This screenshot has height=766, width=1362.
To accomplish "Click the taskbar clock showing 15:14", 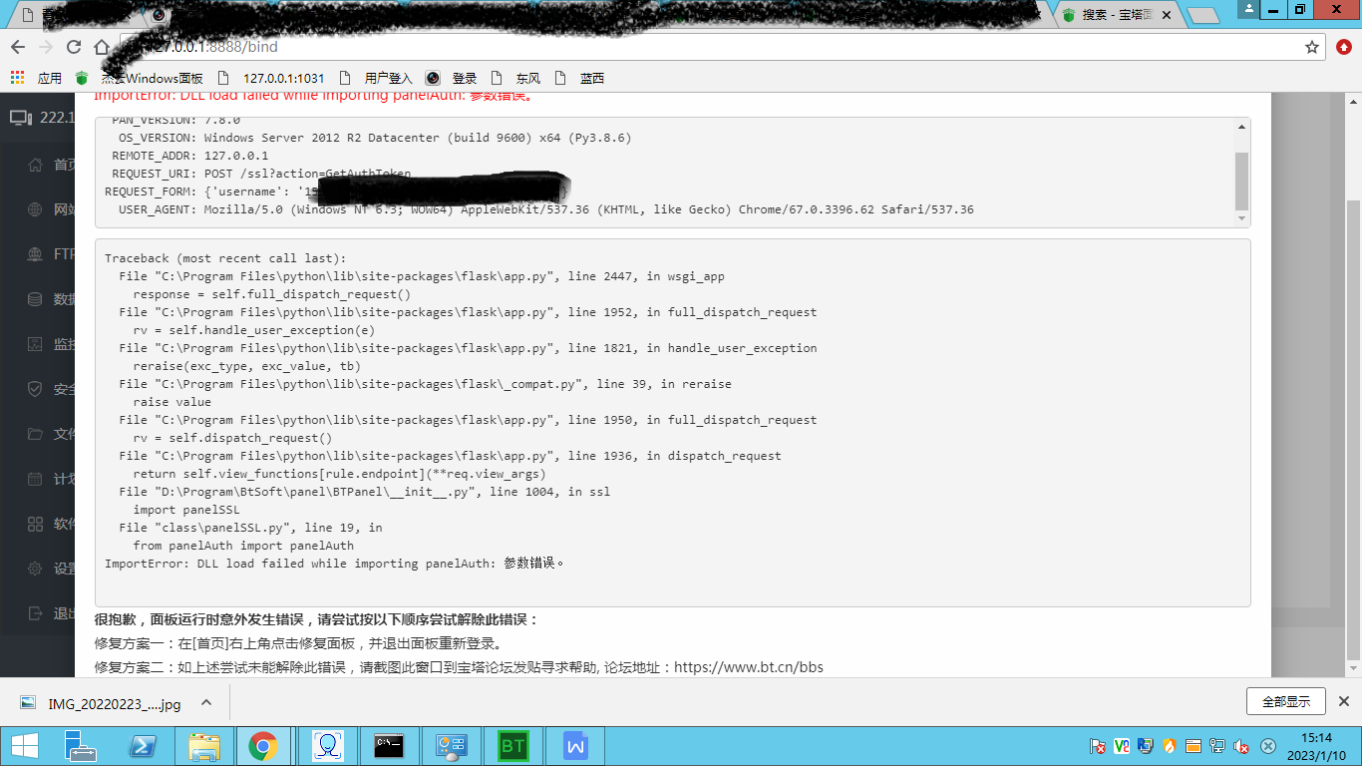I will 1317,746.
